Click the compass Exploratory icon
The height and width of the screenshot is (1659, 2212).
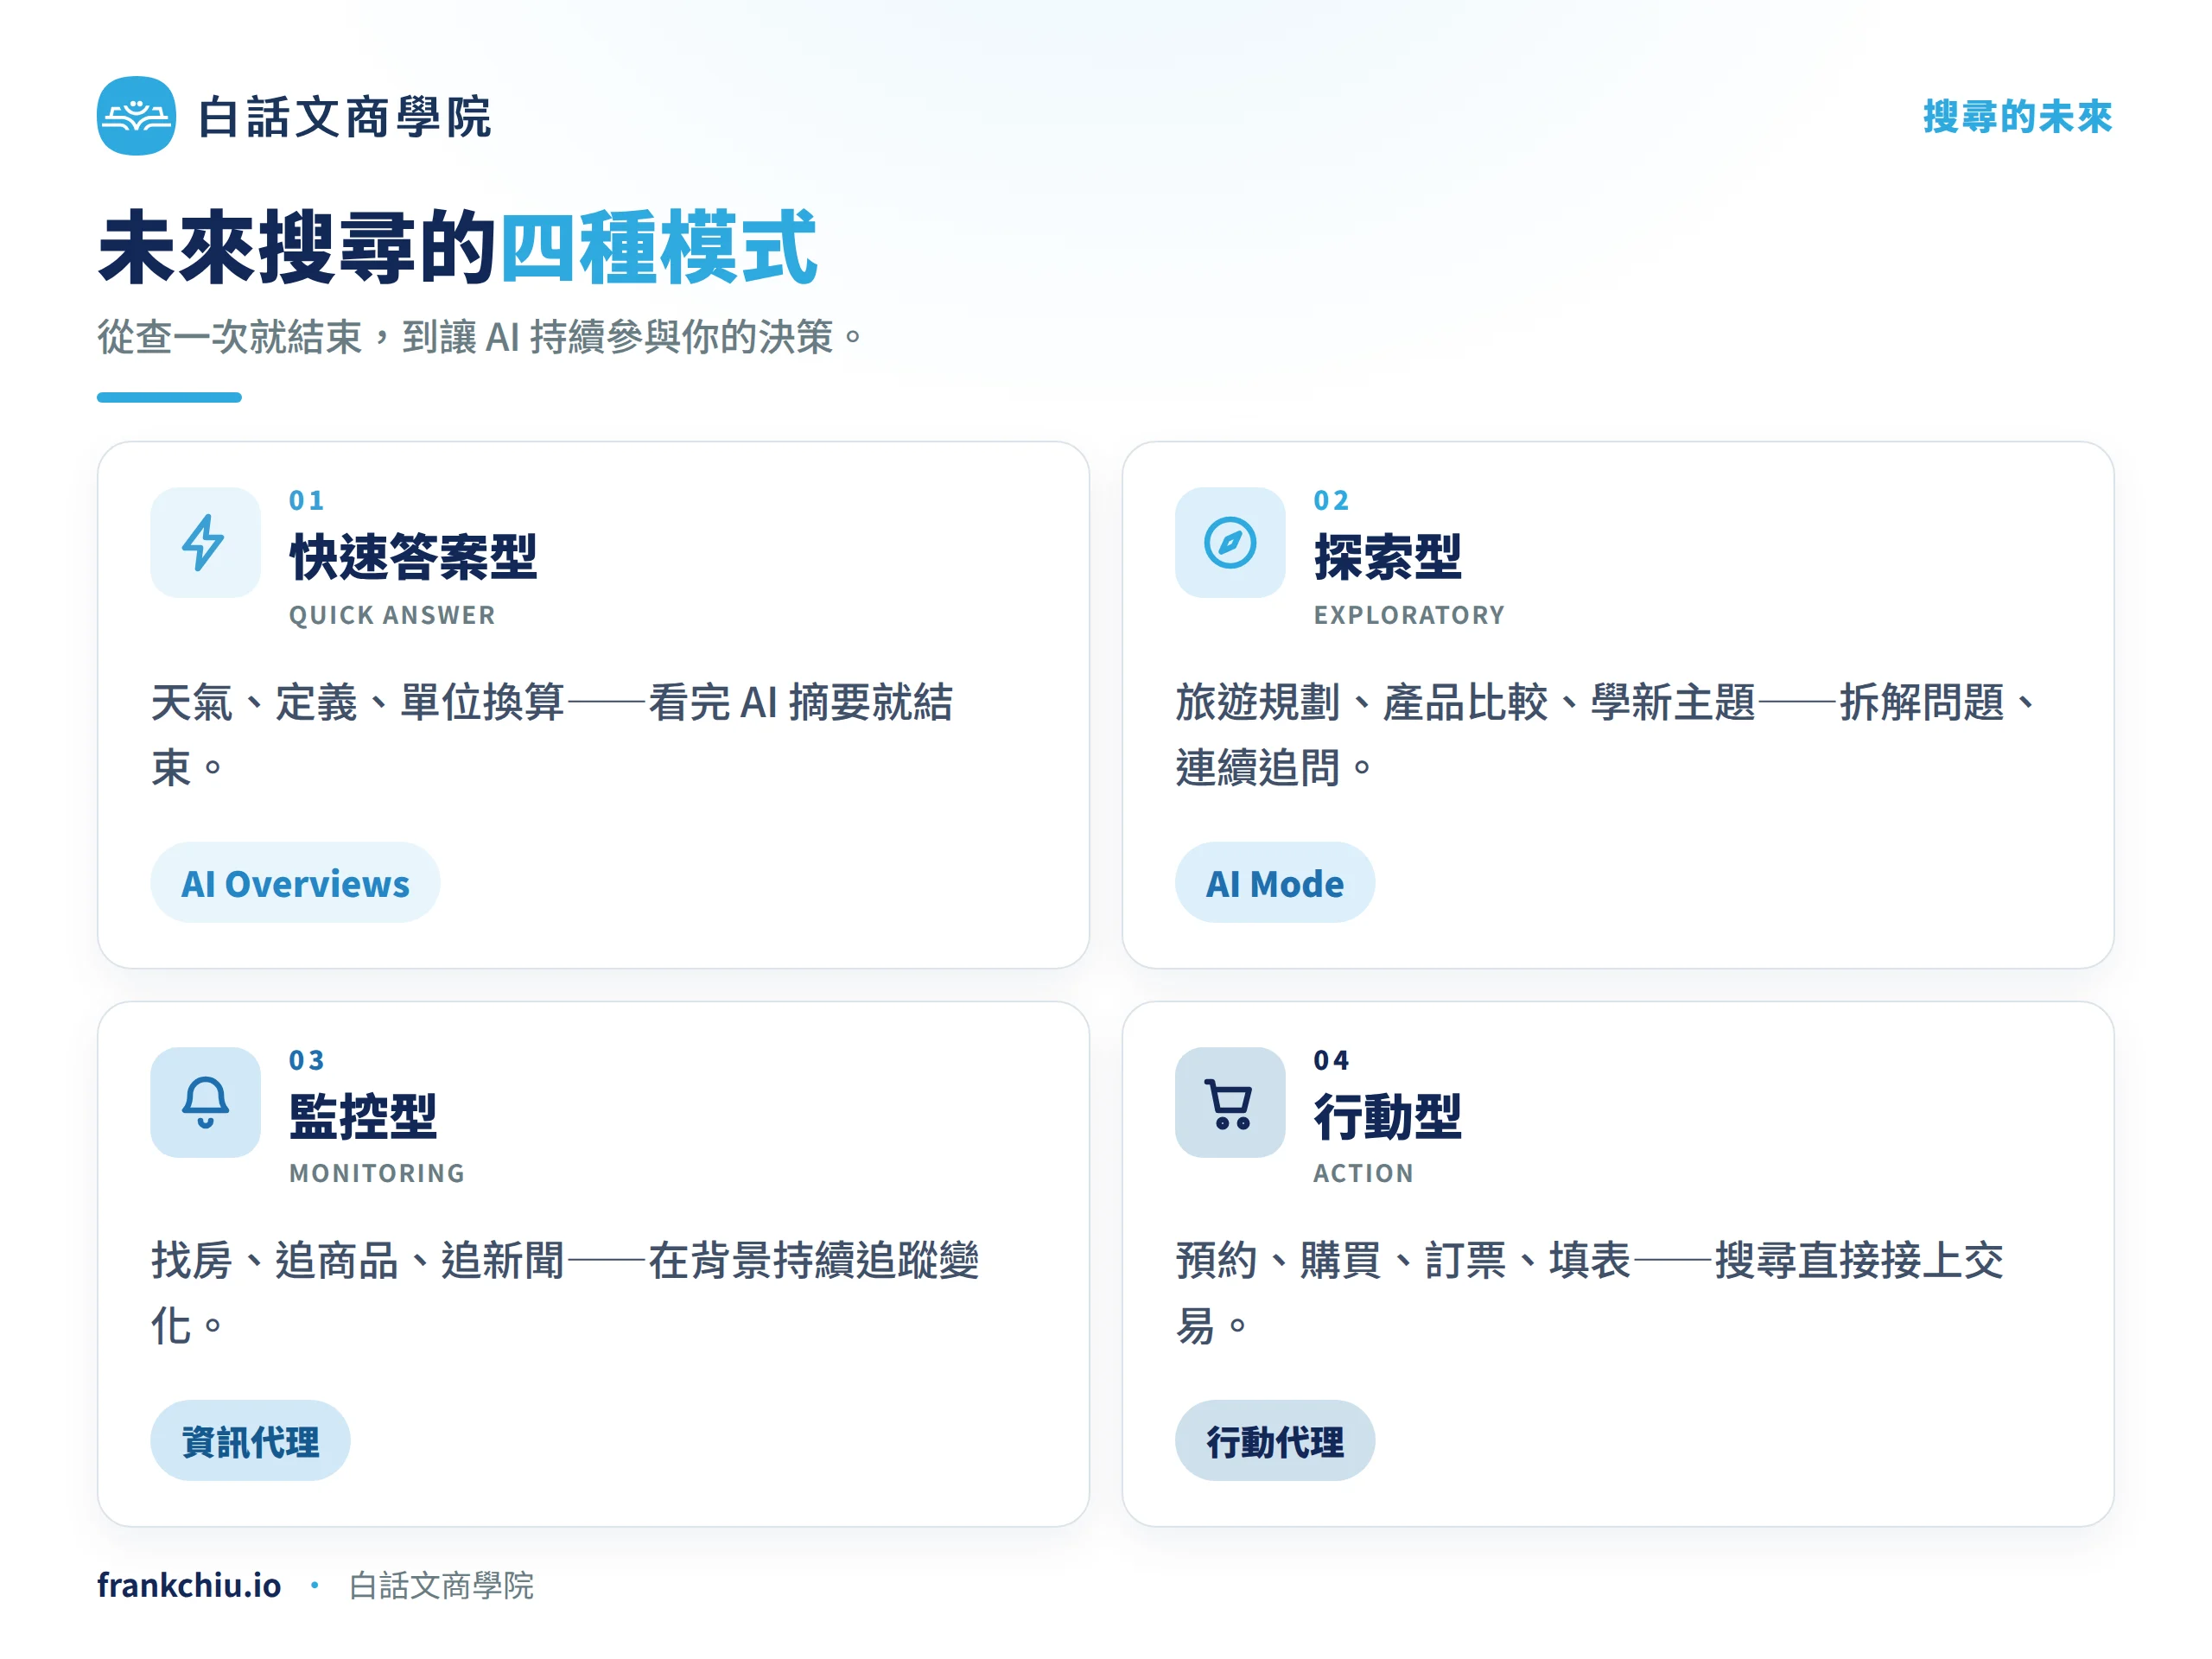tap(1229, 542)
